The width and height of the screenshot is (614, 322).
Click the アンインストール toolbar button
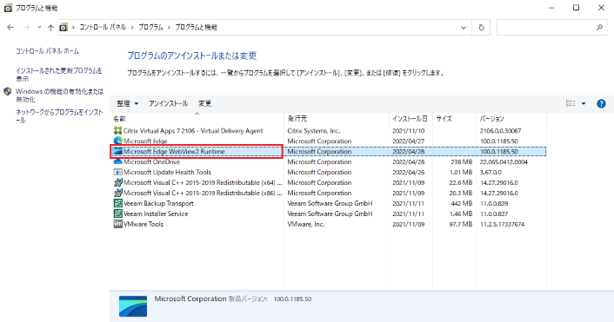point(168,103)
